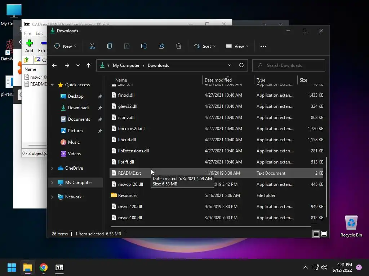Select Pictures in navigation pane
The width and height of the screenshot is (369, 276).
(x=75, y=131)
